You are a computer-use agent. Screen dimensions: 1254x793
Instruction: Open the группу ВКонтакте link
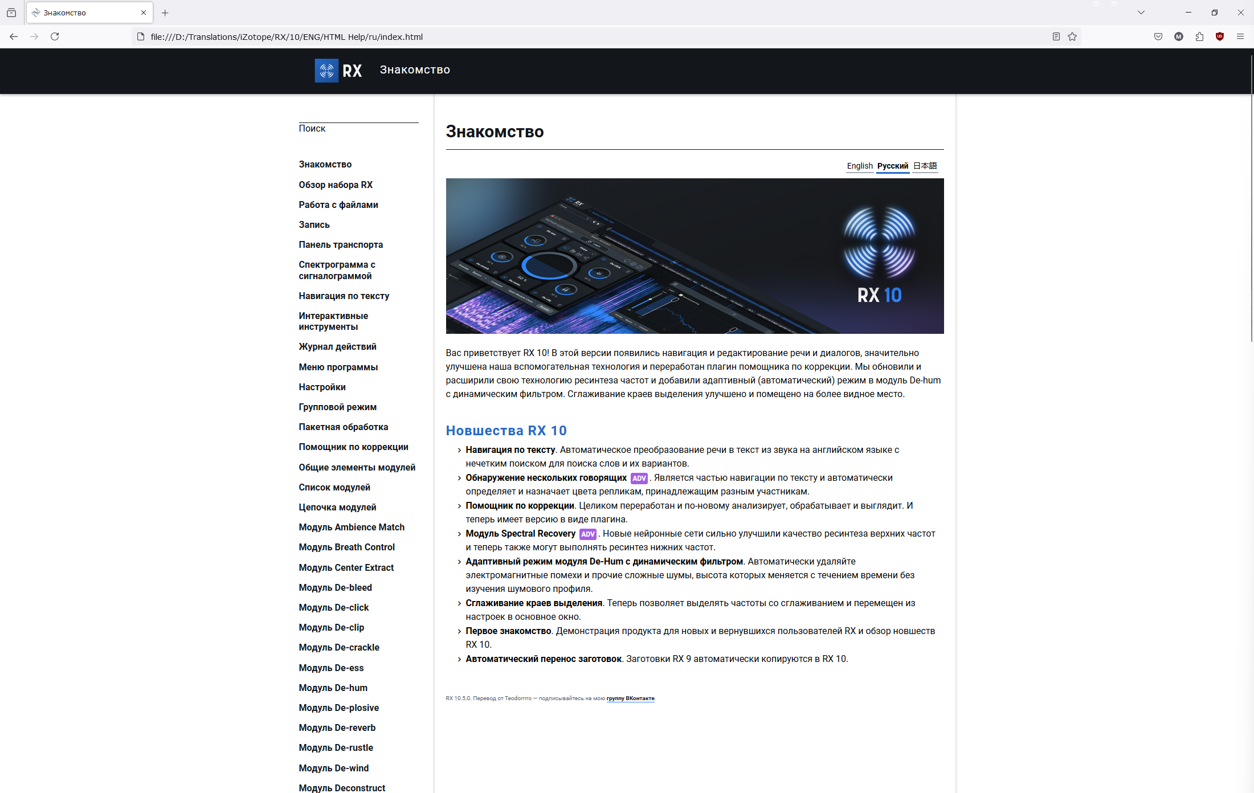pos(630,698)
